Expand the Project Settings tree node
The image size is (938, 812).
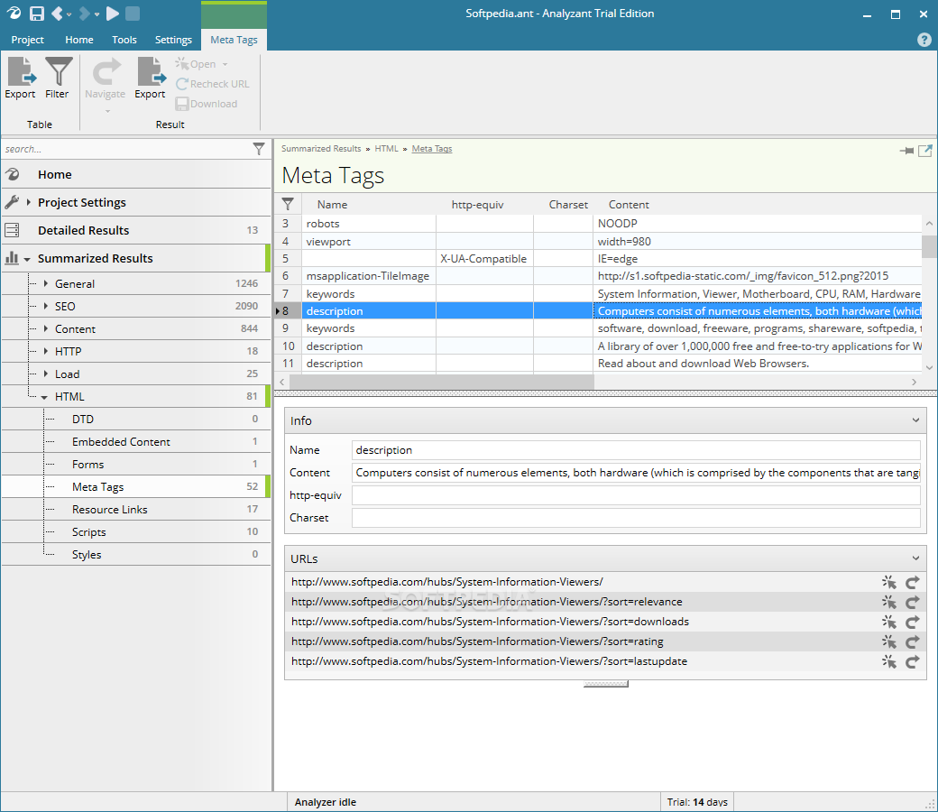(x=28, y=202)
